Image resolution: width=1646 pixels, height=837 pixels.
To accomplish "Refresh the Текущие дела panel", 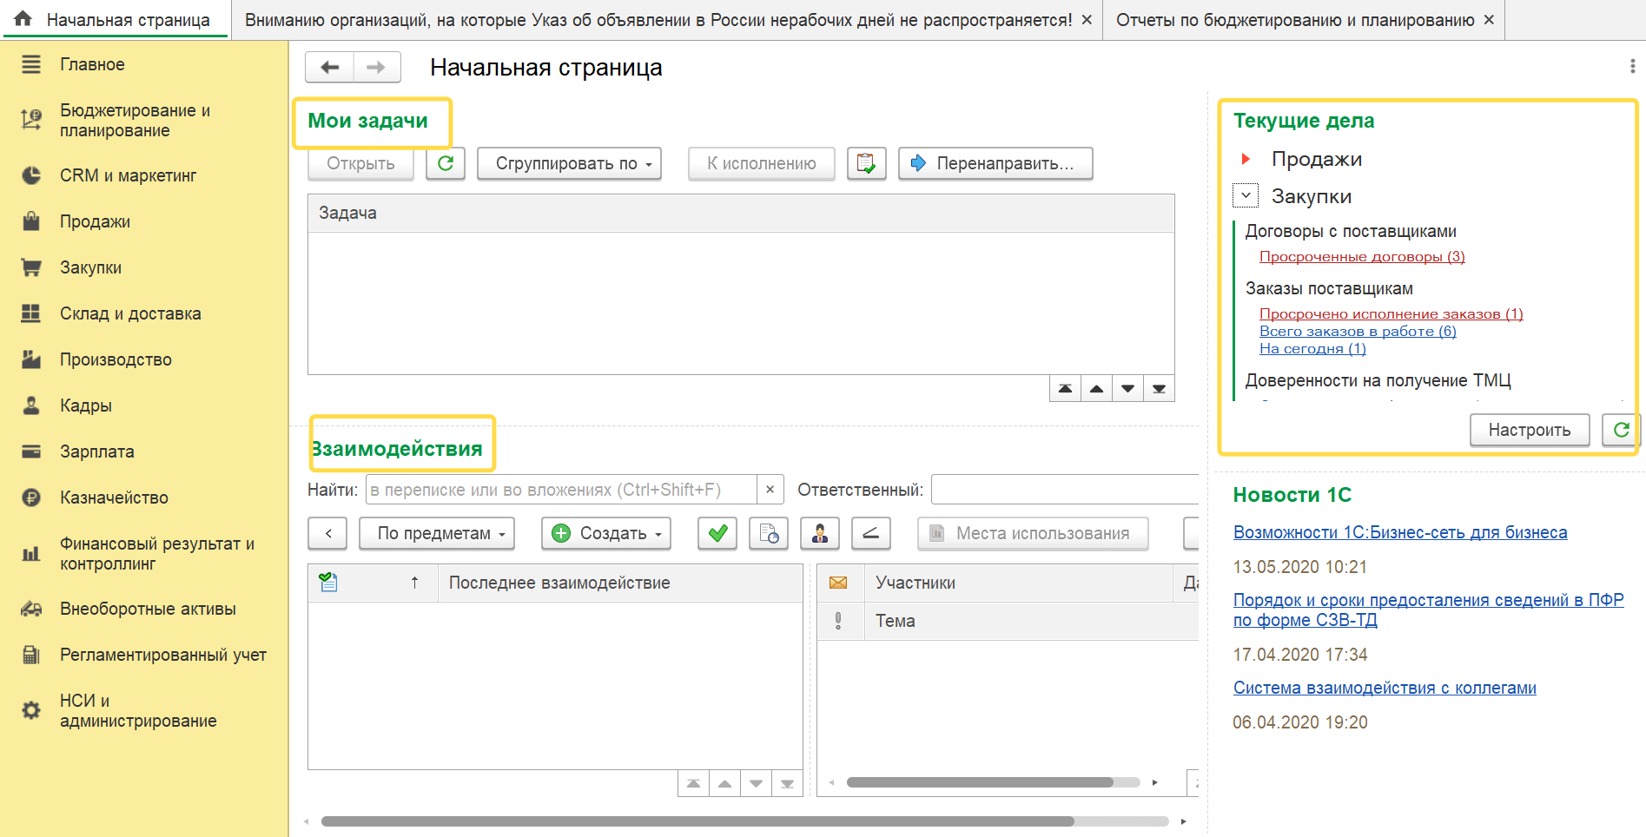I will point(1620,430).
